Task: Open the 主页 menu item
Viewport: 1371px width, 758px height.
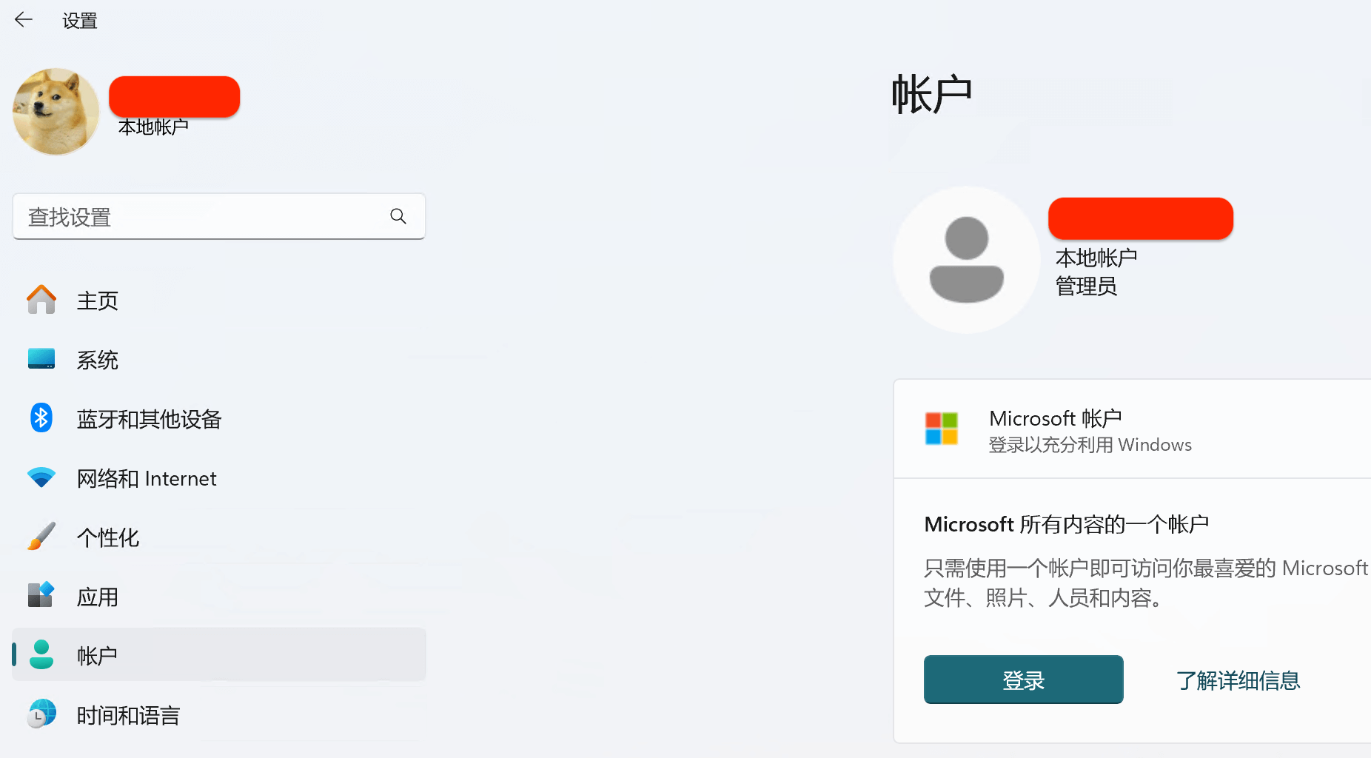Action: click(98, 301)
